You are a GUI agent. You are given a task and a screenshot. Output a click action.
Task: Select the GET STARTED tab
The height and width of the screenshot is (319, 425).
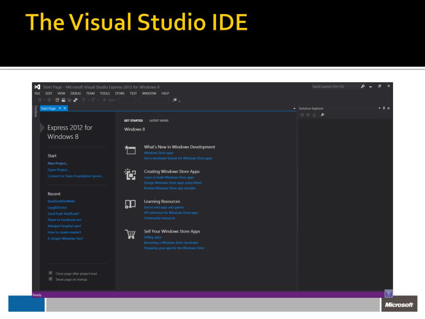click(133, 120)
